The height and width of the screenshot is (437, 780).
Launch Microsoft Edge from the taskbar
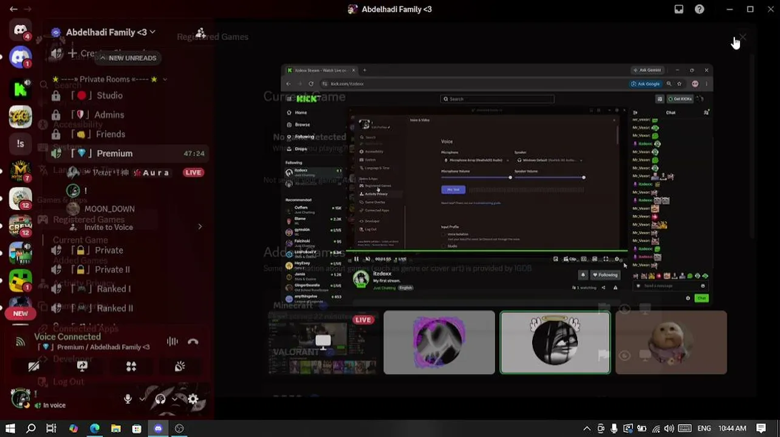pyautogui.click(x=95, y=429)
